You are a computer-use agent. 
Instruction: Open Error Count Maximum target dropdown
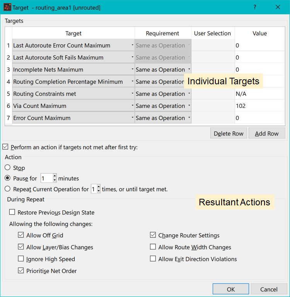tap(73, 118)
